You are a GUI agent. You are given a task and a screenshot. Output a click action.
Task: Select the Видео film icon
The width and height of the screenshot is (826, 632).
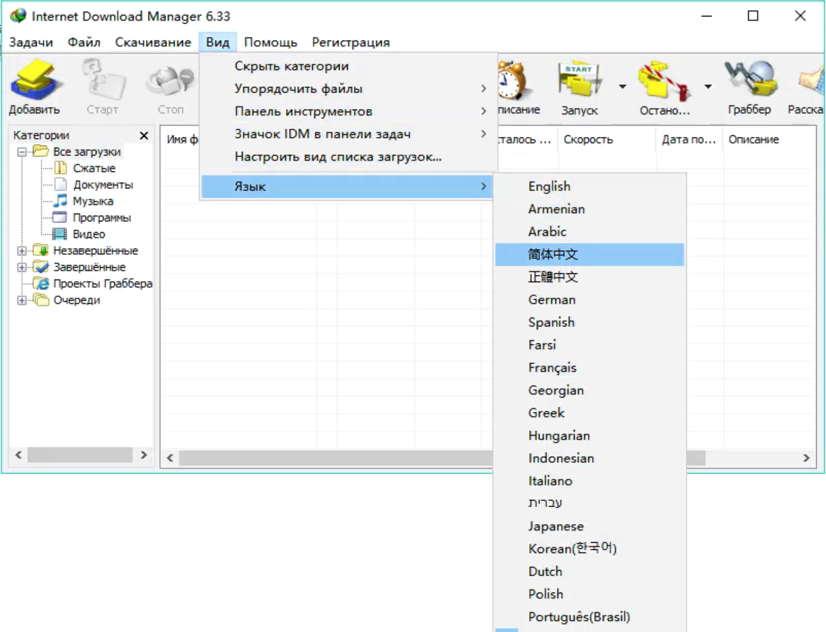pos(60,234)
